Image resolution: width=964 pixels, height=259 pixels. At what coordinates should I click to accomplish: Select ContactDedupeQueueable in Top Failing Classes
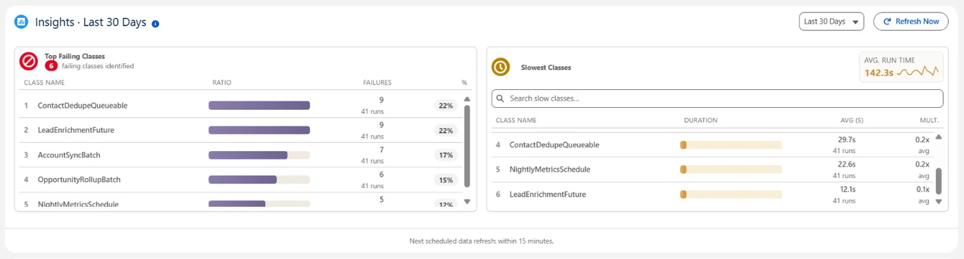pos(83,106)
